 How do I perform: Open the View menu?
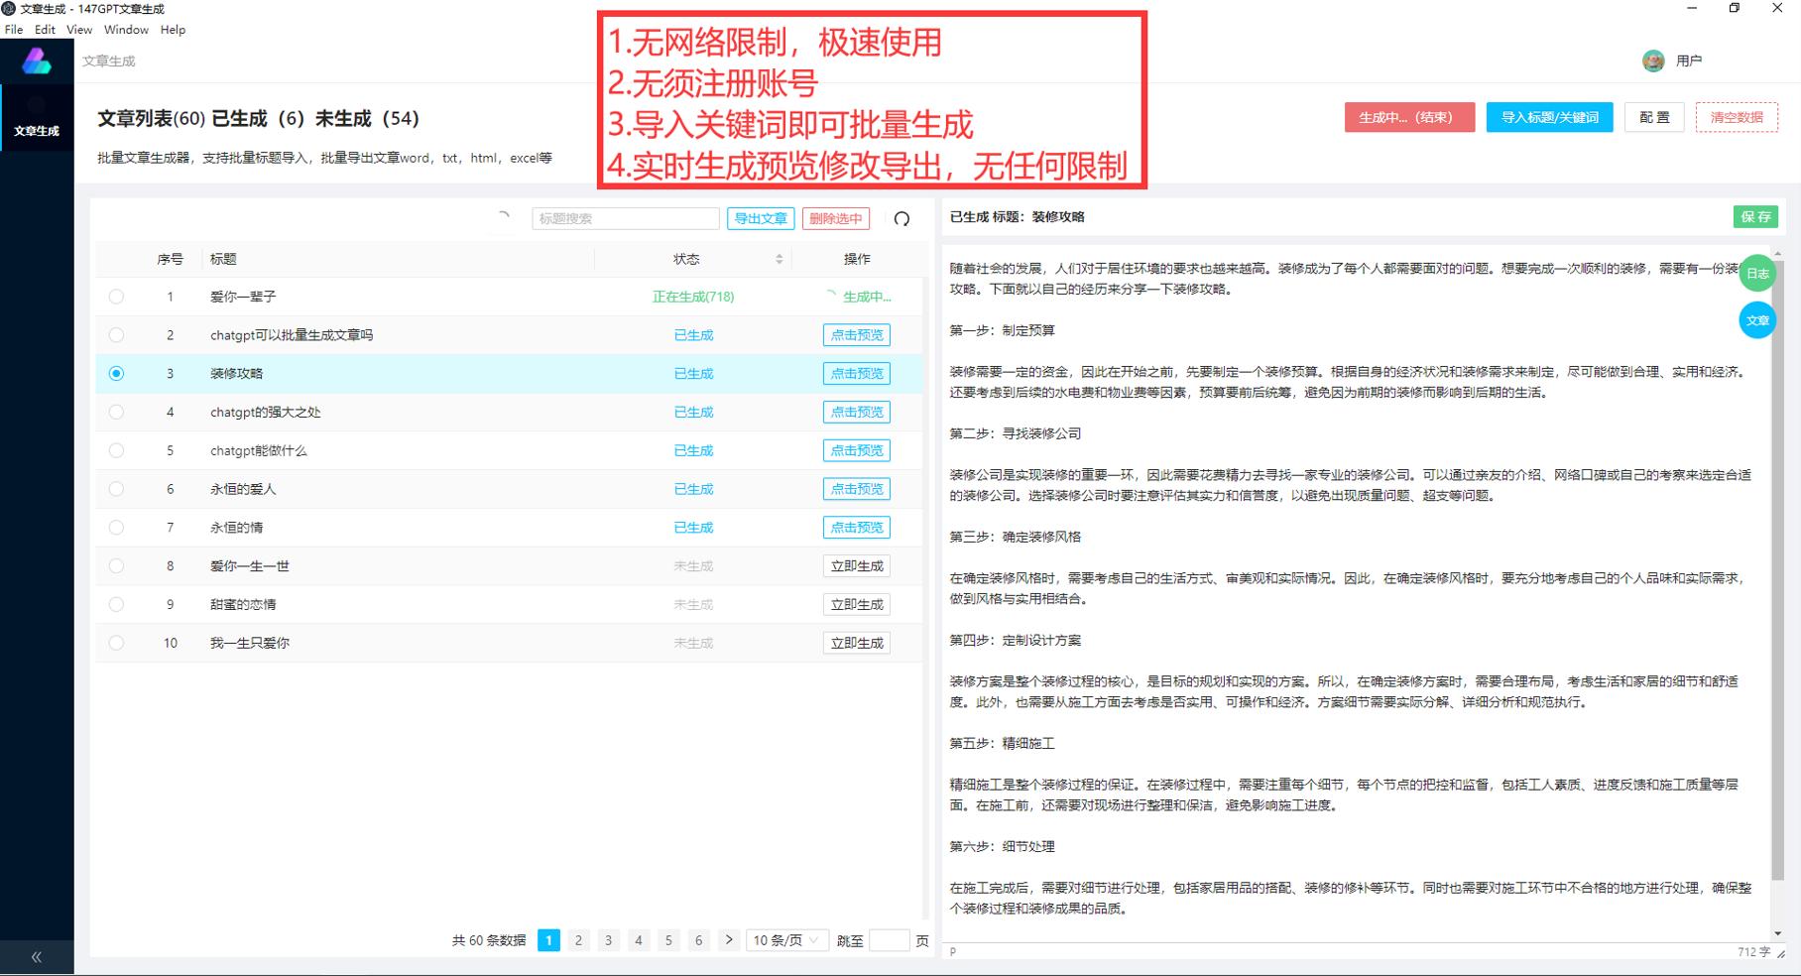click(77, 29)
